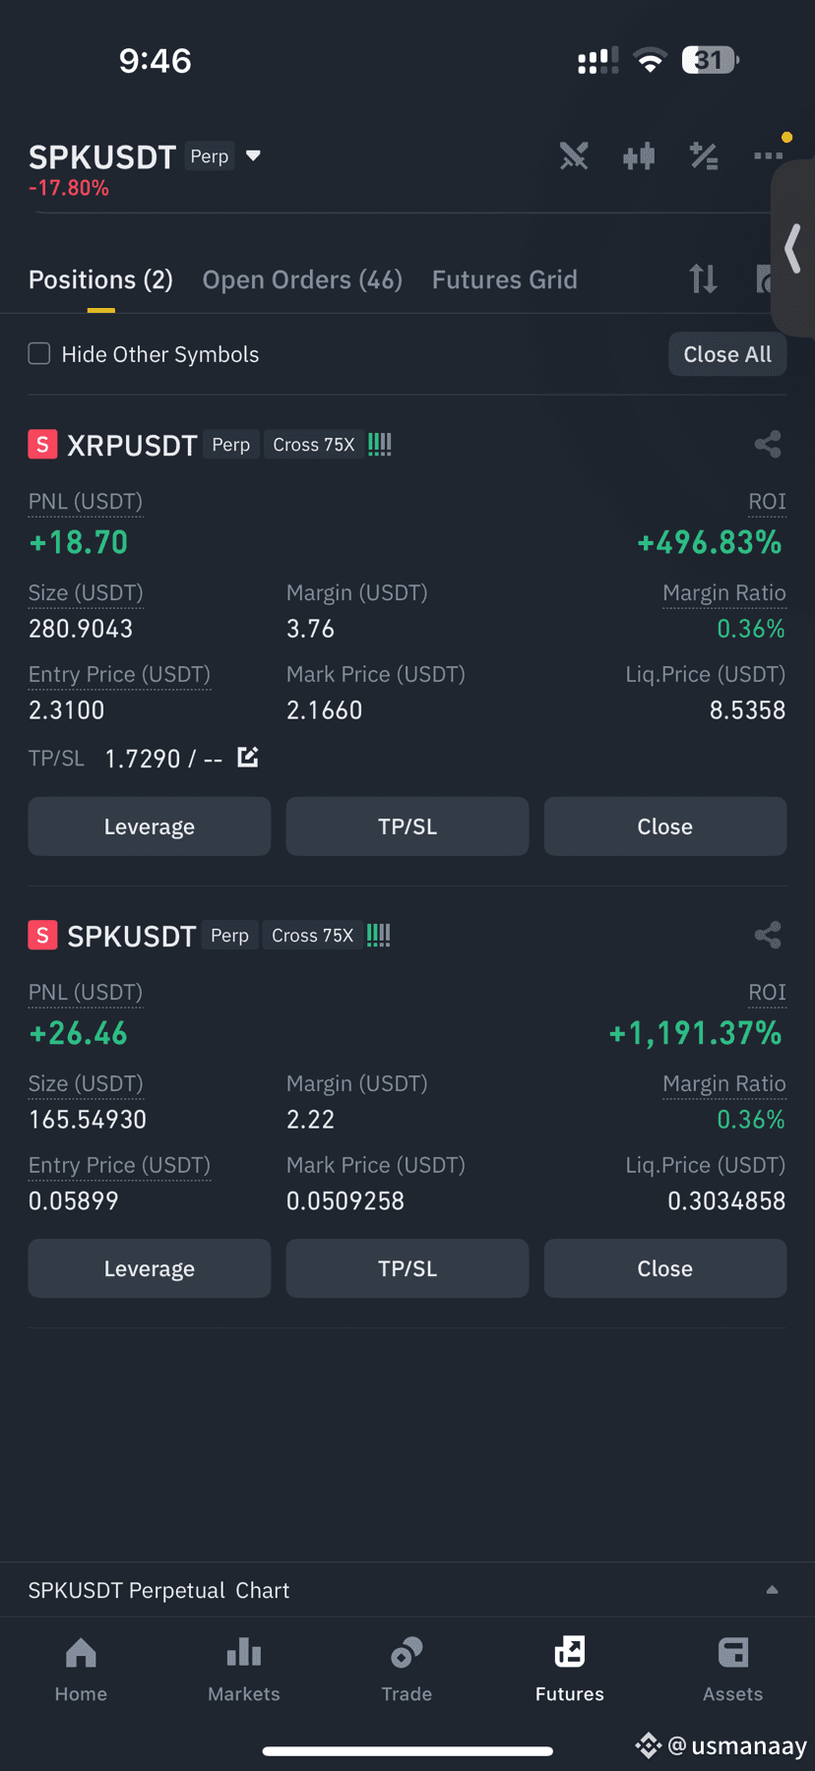
Task: Open the side panel chevron handle
Action: pyautogui.click(x=793, y=249)
